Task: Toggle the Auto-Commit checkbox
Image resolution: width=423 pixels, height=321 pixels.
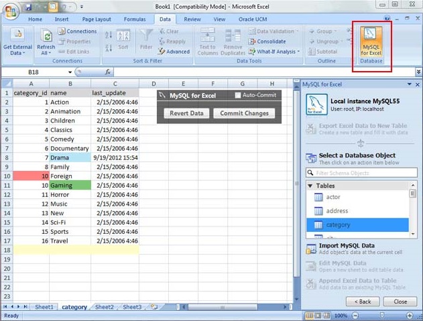Action: point(238,95)
